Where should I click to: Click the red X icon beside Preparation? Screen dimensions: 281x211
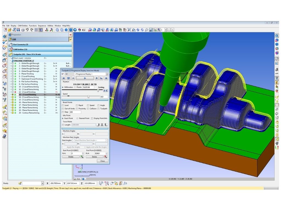tap(71, 35)
